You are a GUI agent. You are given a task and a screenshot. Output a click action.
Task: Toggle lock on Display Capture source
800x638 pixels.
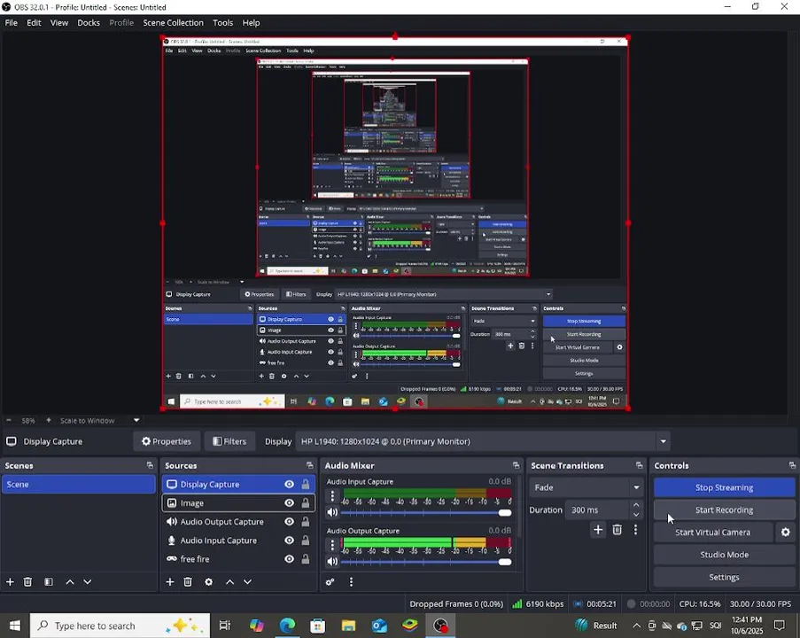click(x=305, y=485)
